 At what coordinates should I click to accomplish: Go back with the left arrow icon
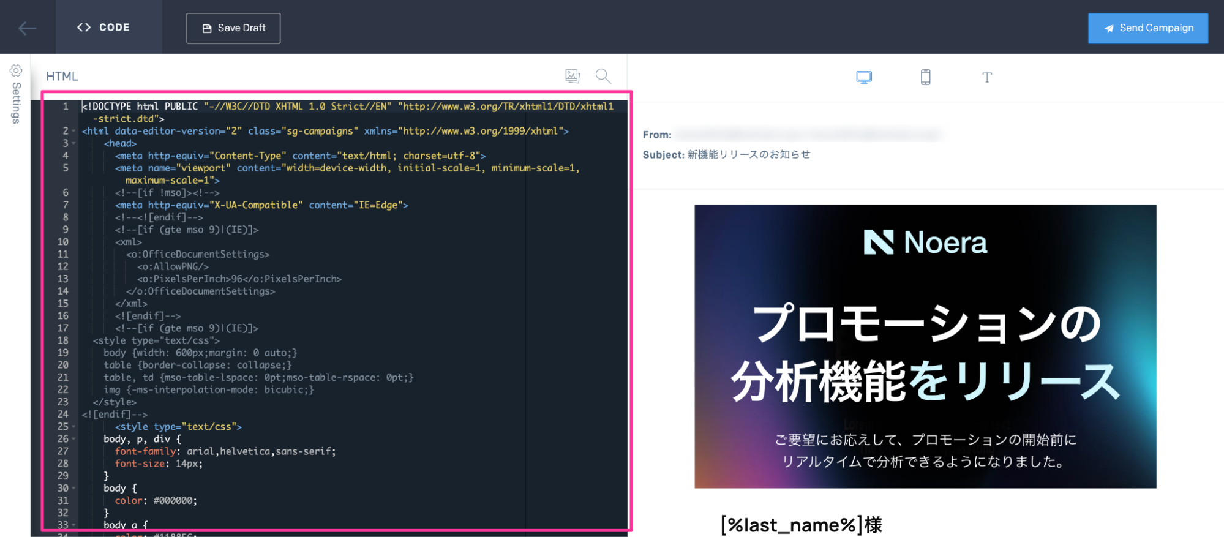[x=27, y=28]
